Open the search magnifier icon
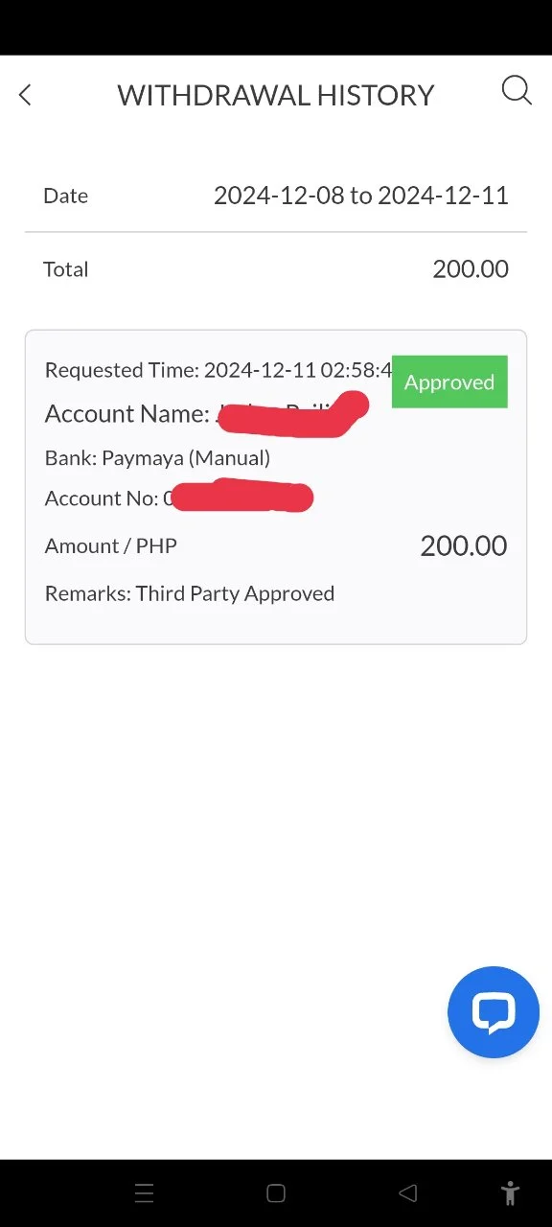Screen dimensions: 552x1227 coord(517,91)
